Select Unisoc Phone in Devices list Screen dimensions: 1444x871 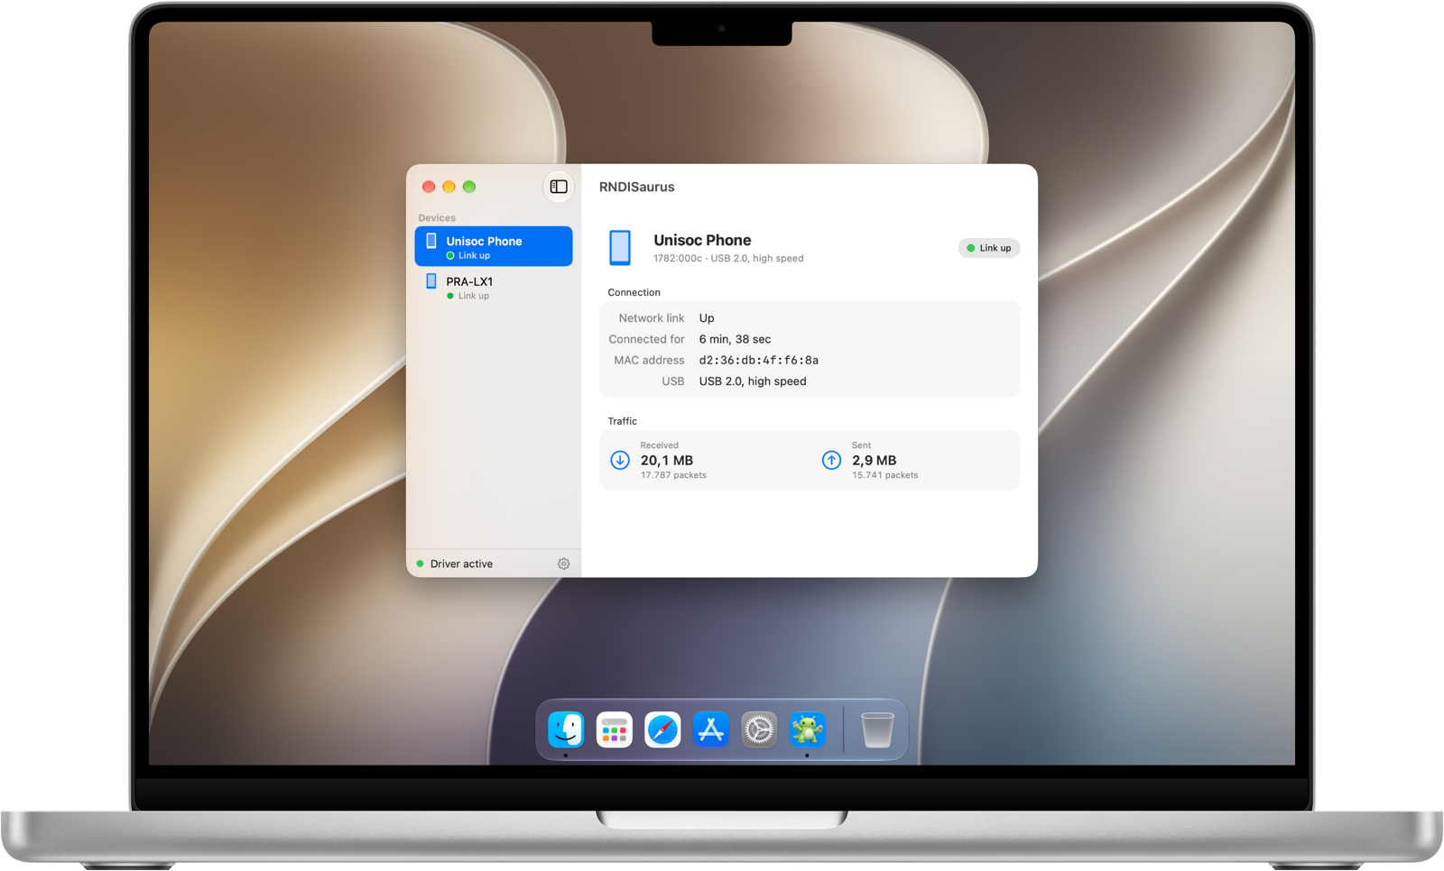(x=494, y=246)
